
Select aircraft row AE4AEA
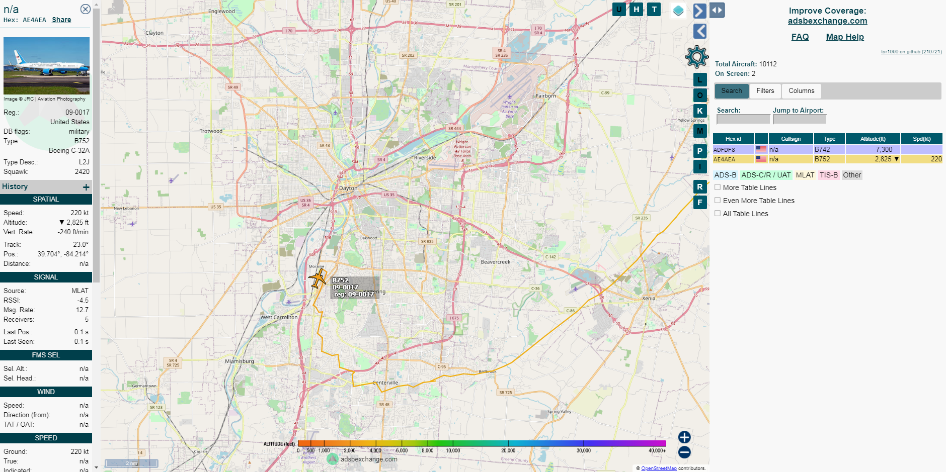pos(827,159)
